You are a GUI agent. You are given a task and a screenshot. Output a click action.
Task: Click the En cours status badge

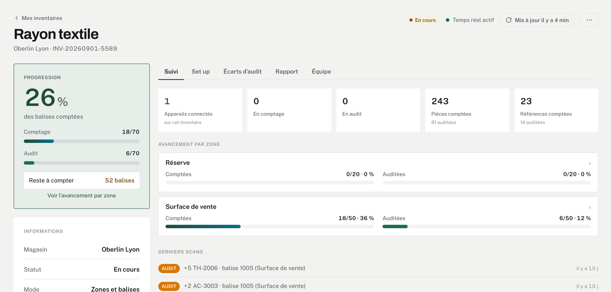422,20
